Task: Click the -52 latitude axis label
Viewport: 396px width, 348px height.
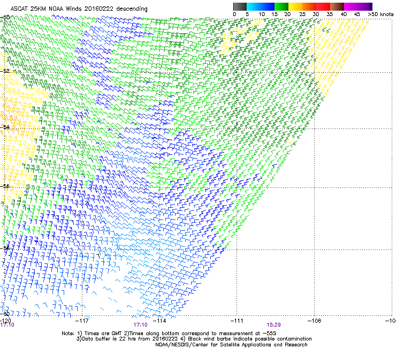Action: coord(5,71)
